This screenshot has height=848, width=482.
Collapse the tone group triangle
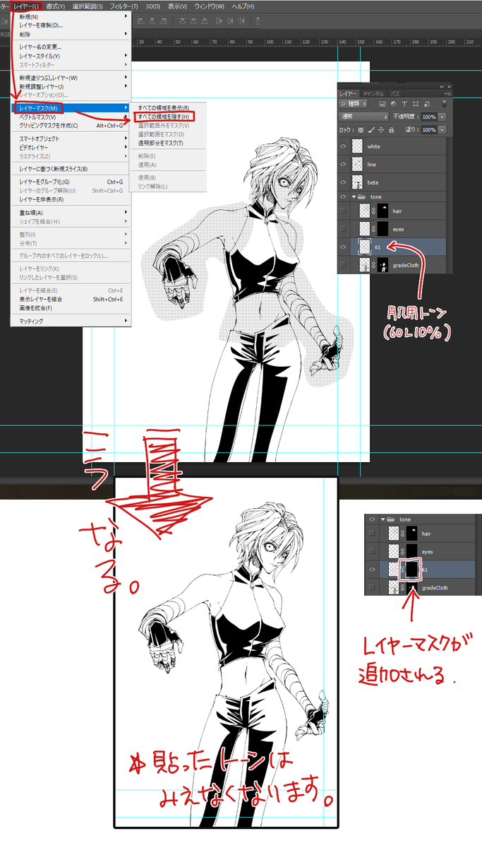tap(354, 197)
